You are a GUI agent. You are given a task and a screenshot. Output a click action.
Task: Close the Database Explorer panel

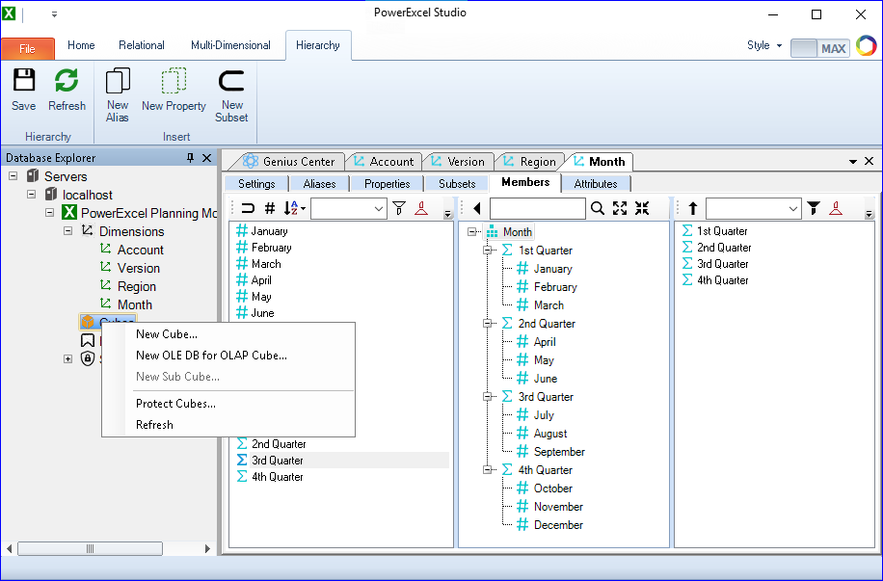pos(206,158)
